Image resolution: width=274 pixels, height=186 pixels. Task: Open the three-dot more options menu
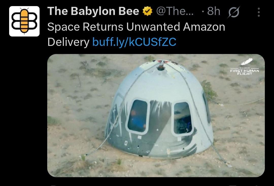[x=259, y=12]
